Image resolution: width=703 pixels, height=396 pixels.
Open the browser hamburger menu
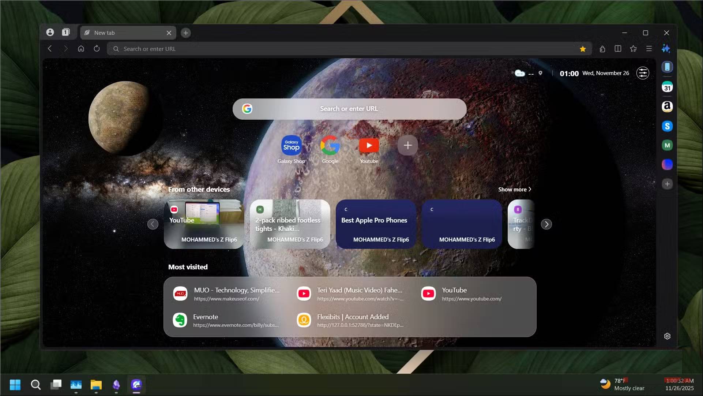coord(649,49)
